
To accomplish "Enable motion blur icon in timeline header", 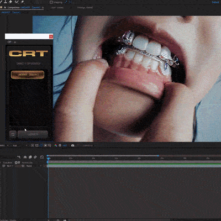I will [x=35, y=157].
